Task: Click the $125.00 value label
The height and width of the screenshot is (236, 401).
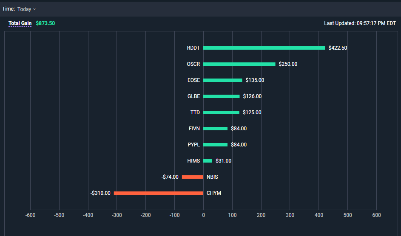Action: [x=252, y=112]
